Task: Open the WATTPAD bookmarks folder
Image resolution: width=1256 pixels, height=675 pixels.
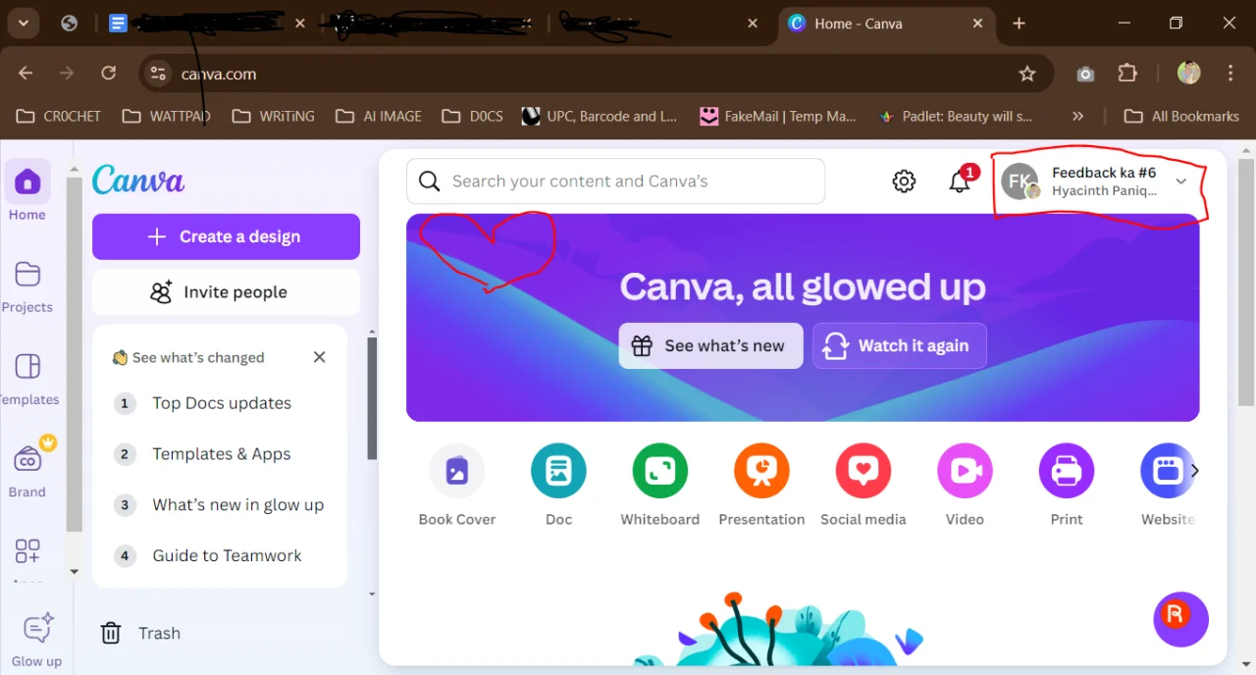Action: pos(167,116)
